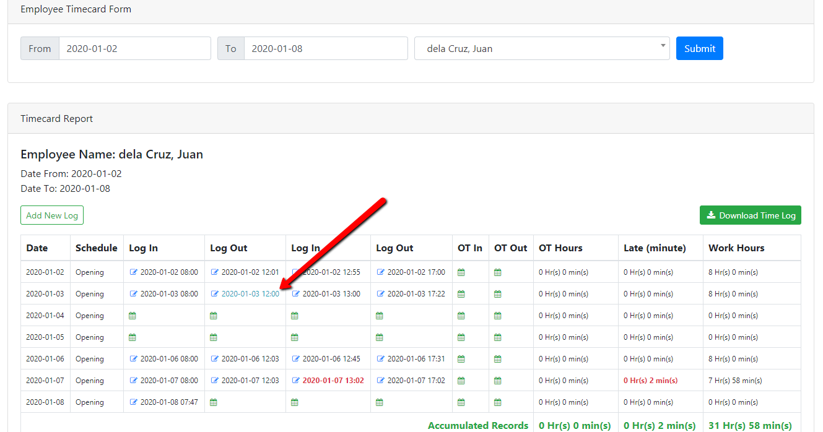Click red late value 0 Hr(s) 2 min(s)
The height and width of the screenshot is (432, 823).
(651, 381)
